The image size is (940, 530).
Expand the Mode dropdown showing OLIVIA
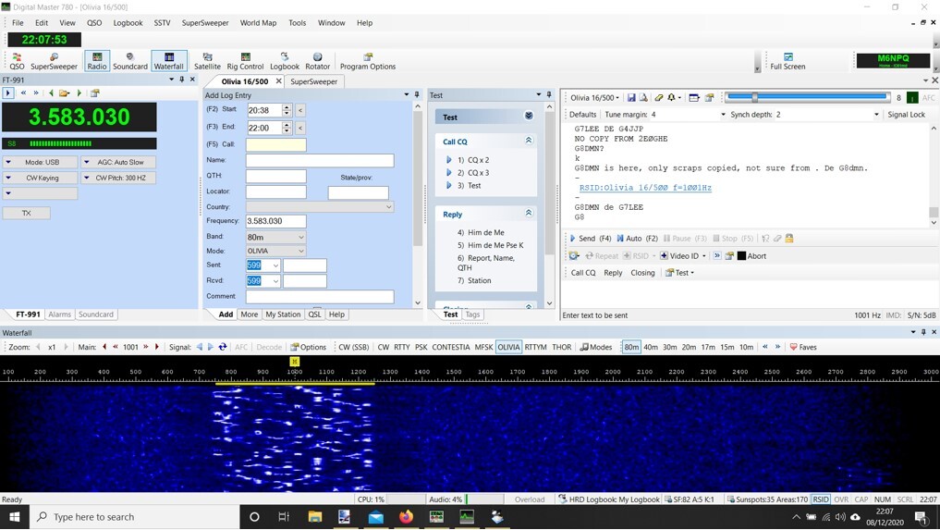click(x=275, y=251)
